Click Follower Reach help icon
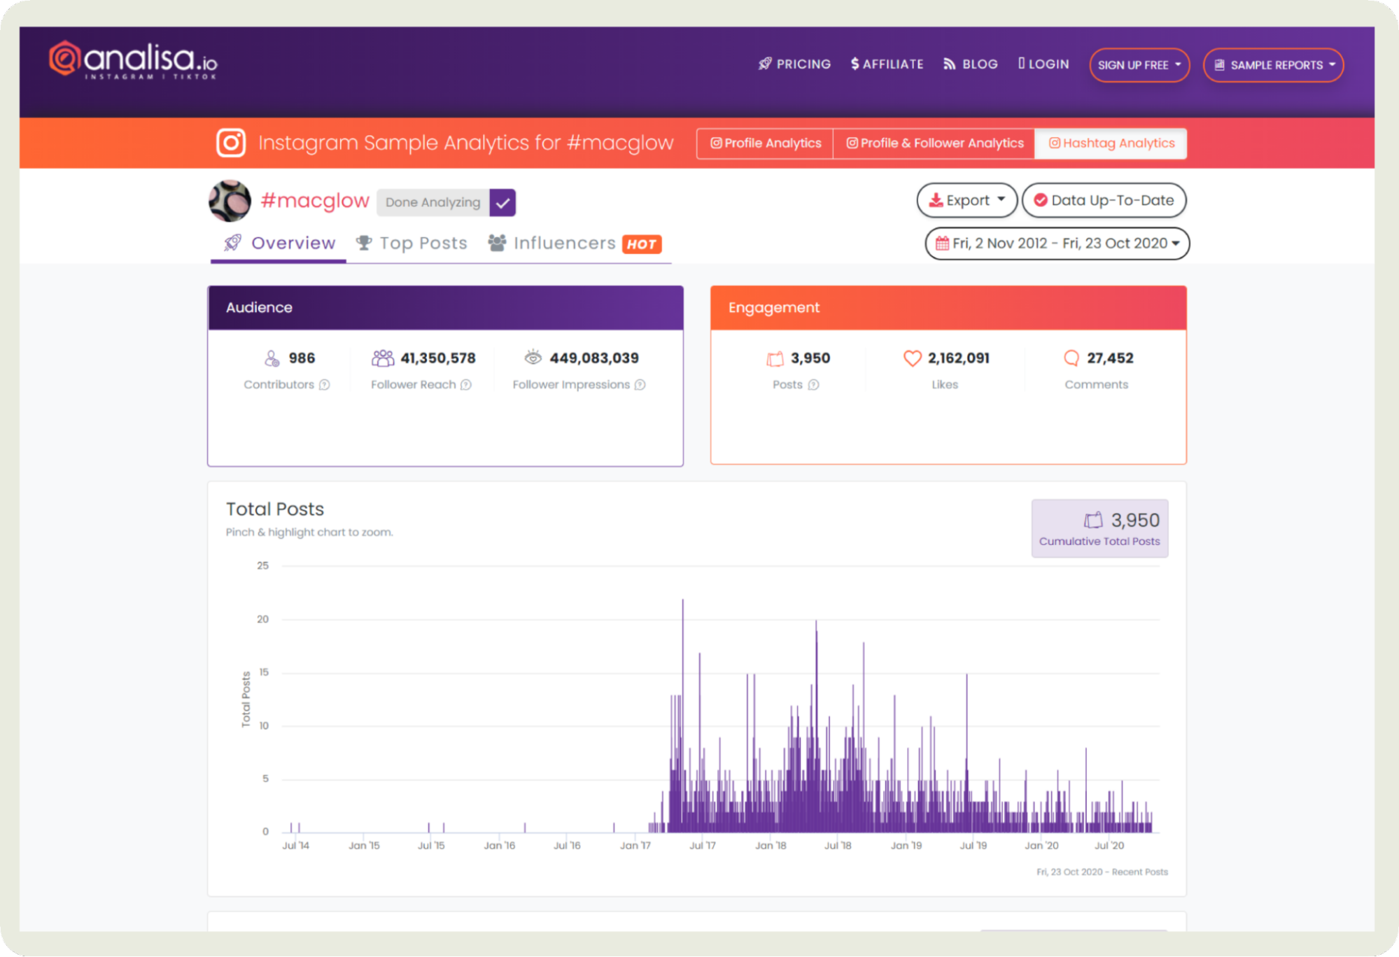 466,385
